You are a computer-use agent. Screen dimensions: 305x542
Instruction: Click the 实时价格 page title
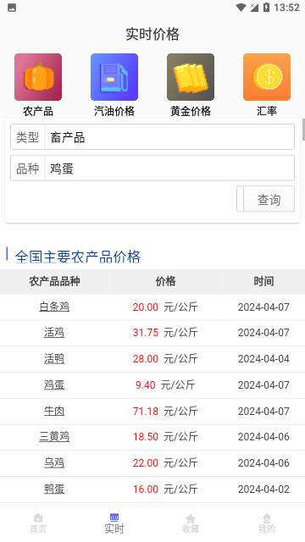coord(152,34)
